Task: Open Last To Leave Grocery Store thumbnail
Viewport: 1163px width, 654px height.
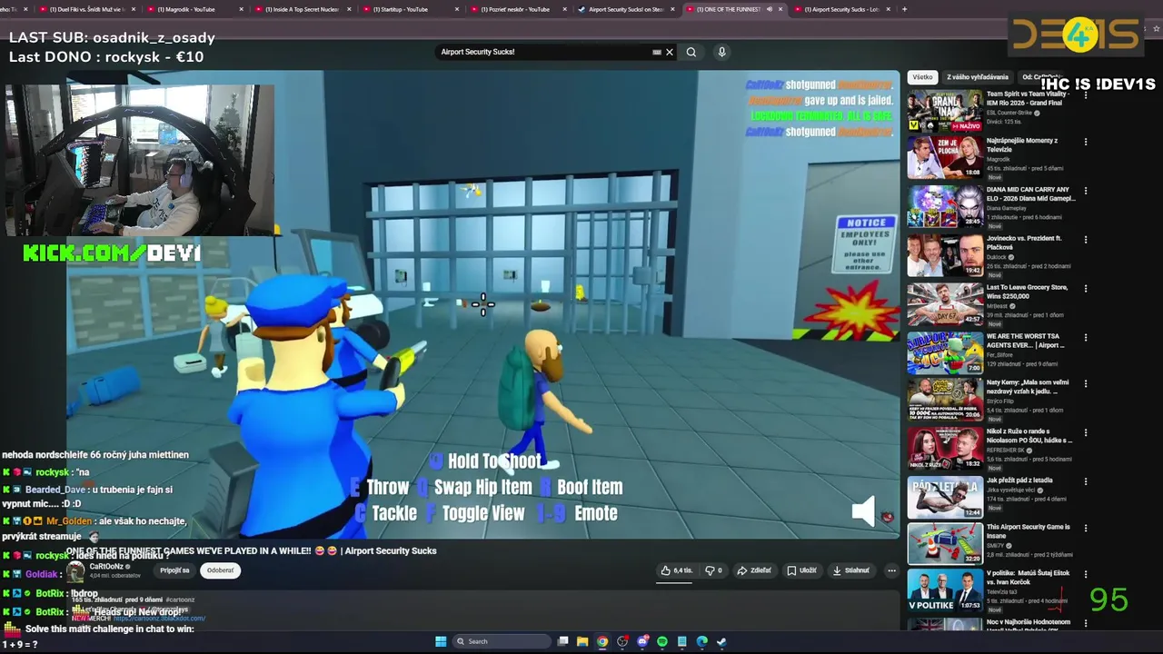Action: pos(945,304)
